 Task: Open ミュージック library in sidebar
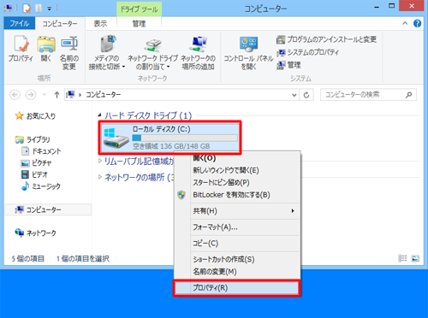[x=41, y=186]
